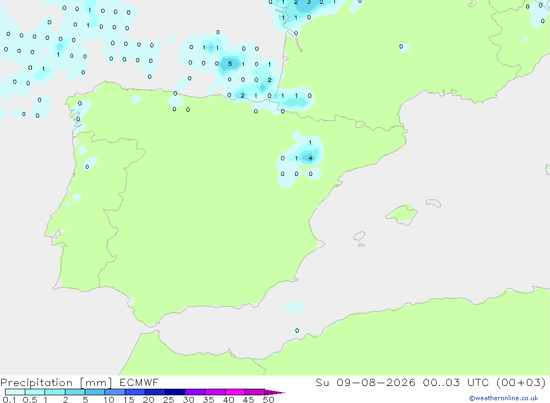This screenshot has height=403, width=550.
Task: Click the '[mm]' unit label
Action: coord(96,383)
